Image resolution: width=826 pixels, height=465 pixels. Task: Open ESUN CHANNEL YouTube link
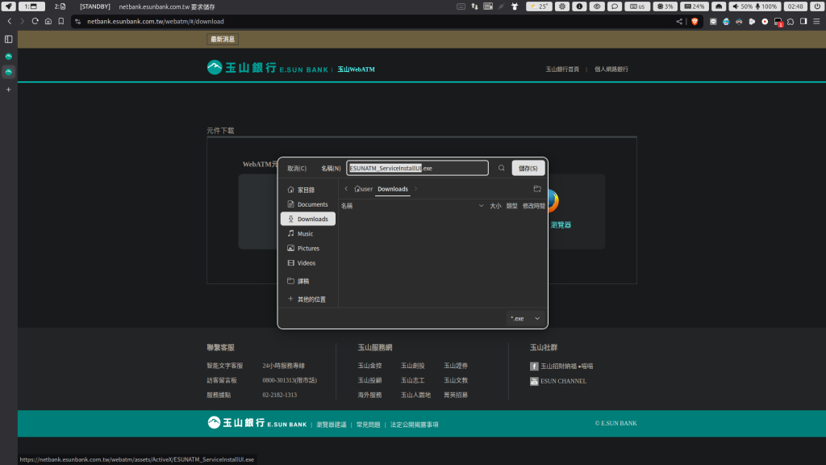tap(563, 381)
